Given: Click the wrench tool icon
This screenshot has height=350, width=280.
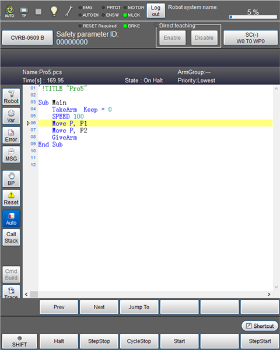Looking at the screenshot, I should 69,11.
